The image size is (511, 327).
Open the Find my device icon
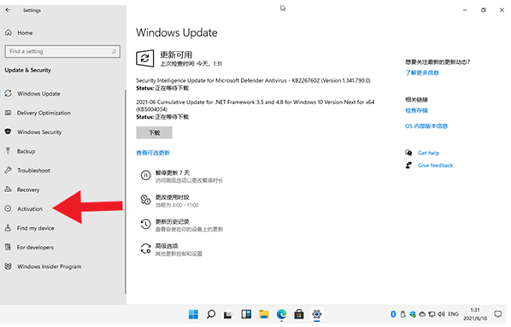9,228
